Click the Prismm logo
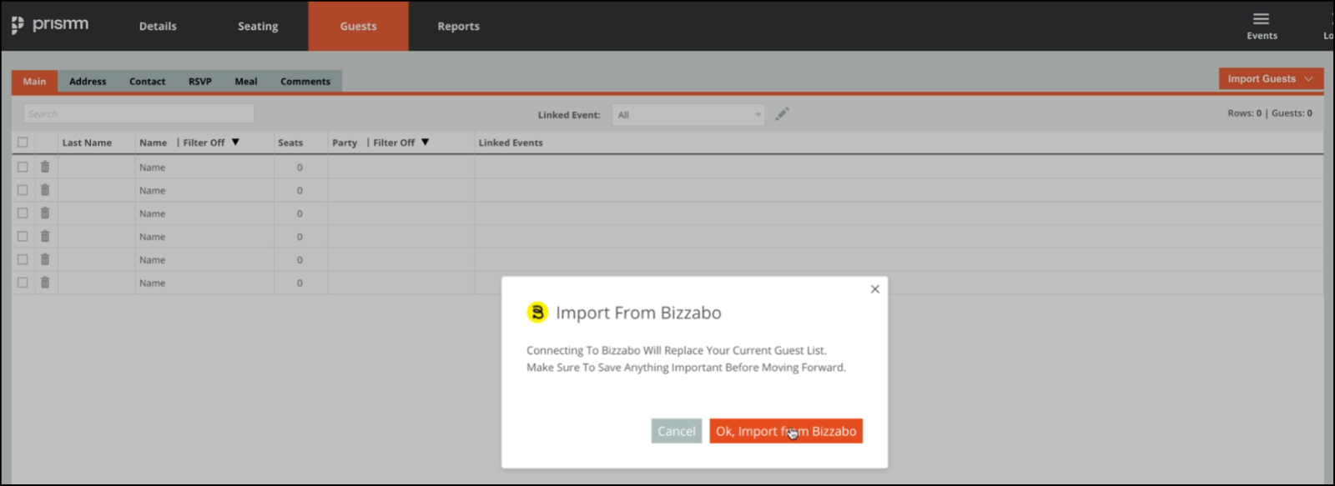The image size is (1335, 486). (x=50, y=25)
